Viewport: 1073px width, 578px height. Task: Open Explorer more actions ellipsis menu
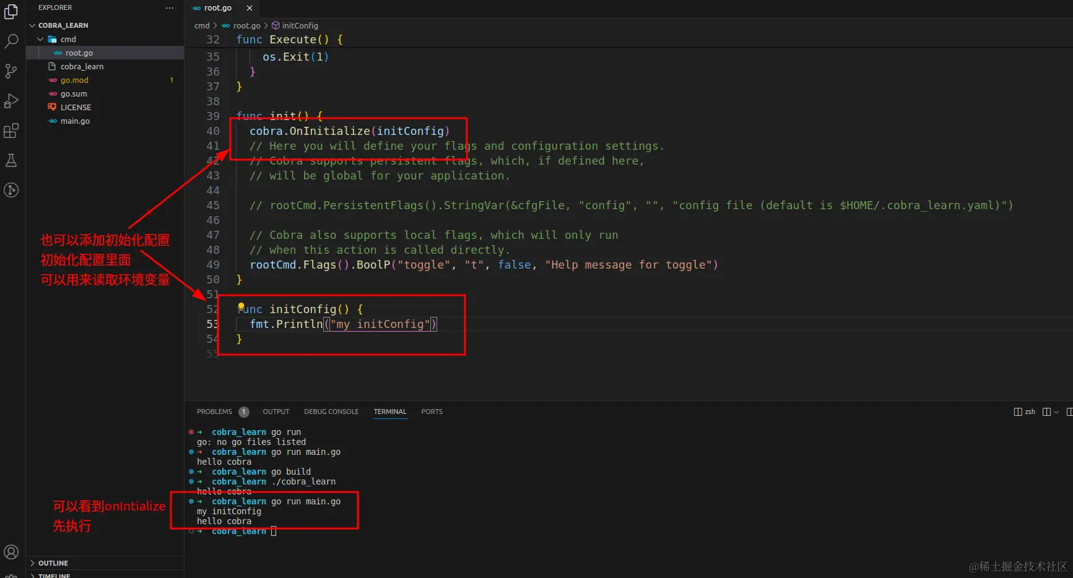pos(170,7)
